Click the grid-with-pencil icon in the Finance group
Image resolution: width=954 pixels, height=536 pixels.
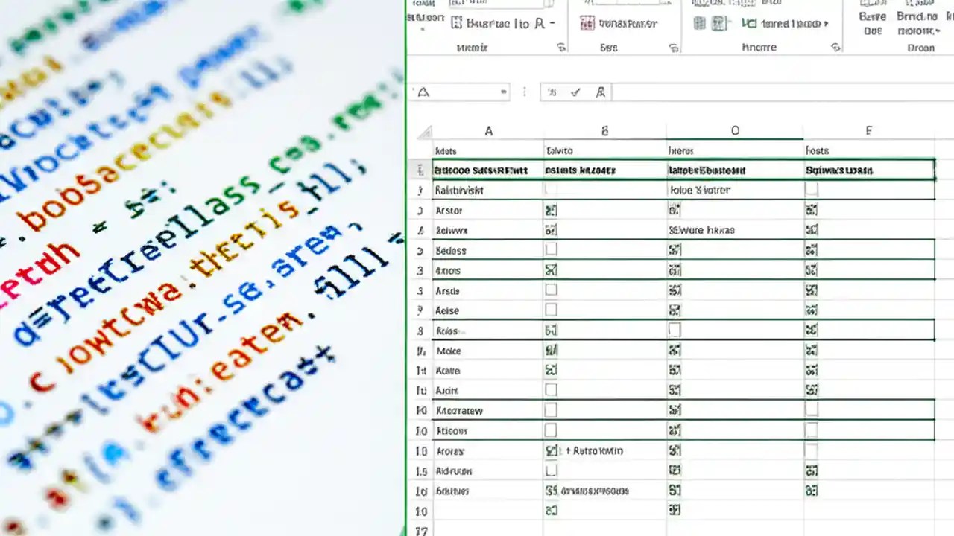[718, 23]
